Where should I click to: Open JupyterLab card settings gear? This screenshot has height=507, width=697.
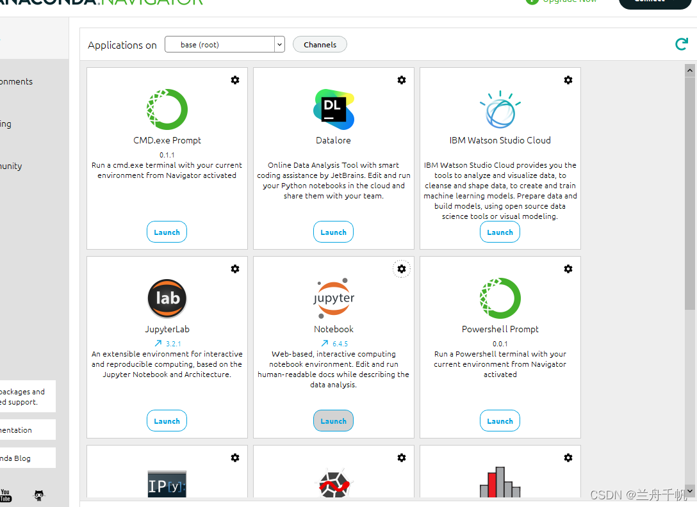point(235,269)
